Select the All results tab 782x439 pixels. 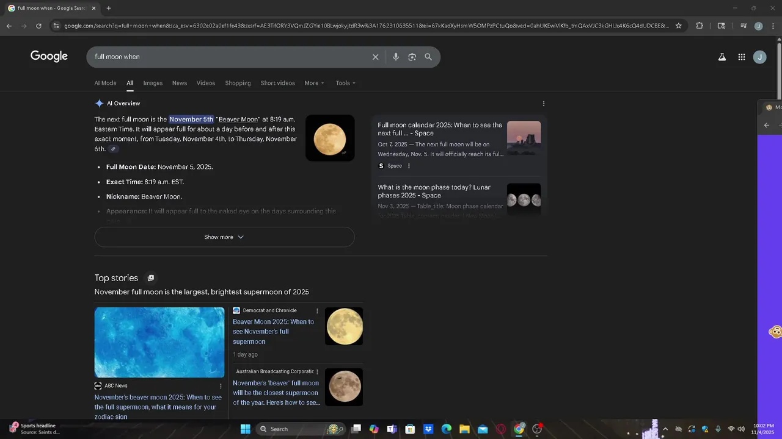click(x=130, y=83)
